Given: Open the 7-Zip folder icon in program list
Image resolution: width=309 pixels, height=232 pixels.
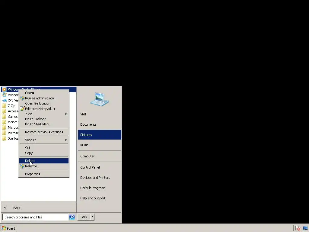Looking at the screenshot, I should coord(4,106).
